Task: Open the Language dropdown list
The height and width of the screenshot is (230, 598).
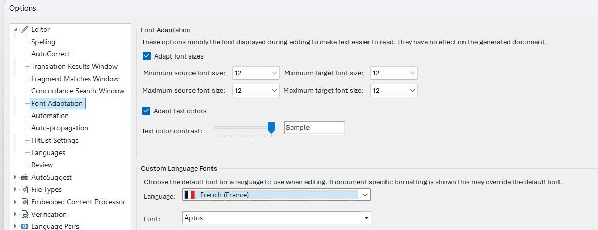Action: (365, 195)
